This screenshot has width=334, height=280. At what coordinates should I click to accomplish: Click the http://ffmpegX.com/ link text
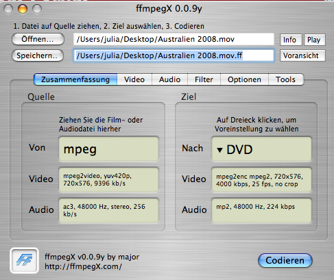coord(84,266)
